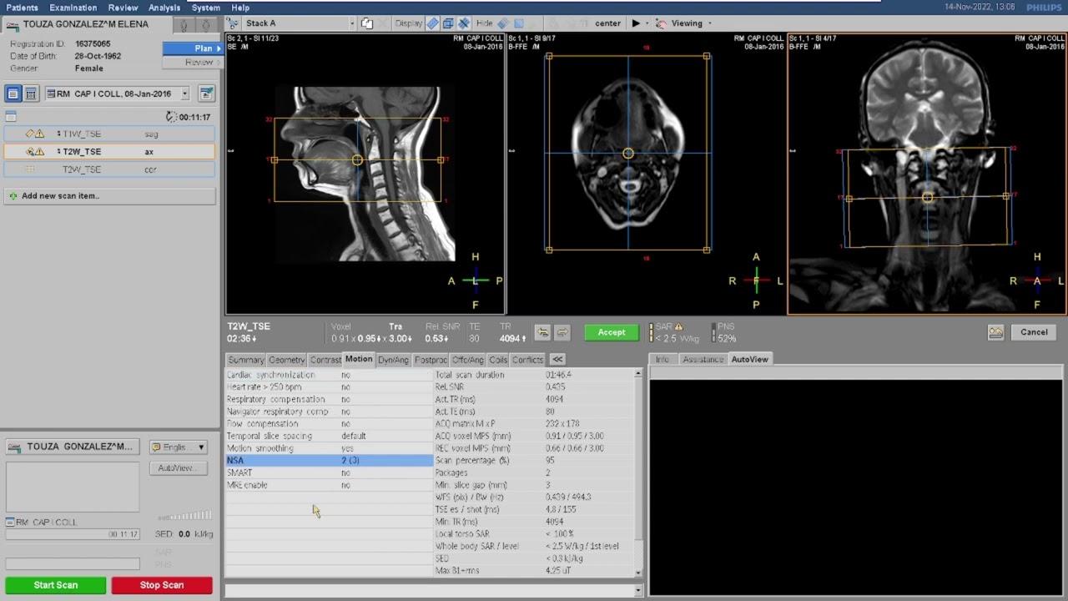
Task: Click the undo parameter arrow icon
Action: [x=542, y=332]
